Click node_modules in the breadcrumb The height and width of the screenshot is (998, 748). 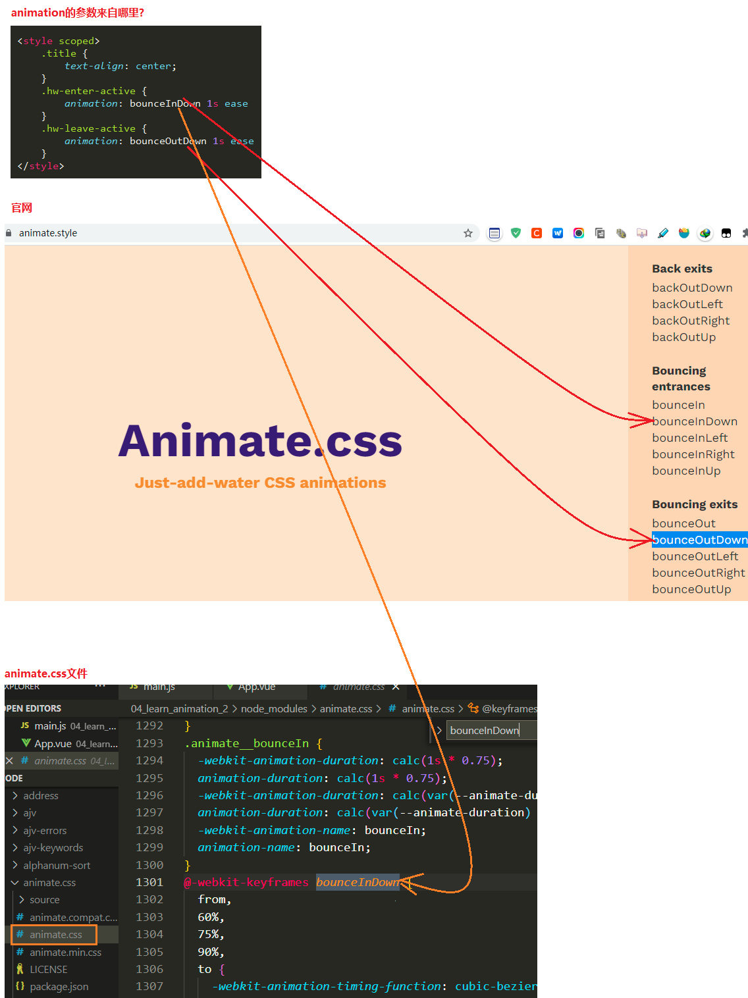(x=274, y=708)
